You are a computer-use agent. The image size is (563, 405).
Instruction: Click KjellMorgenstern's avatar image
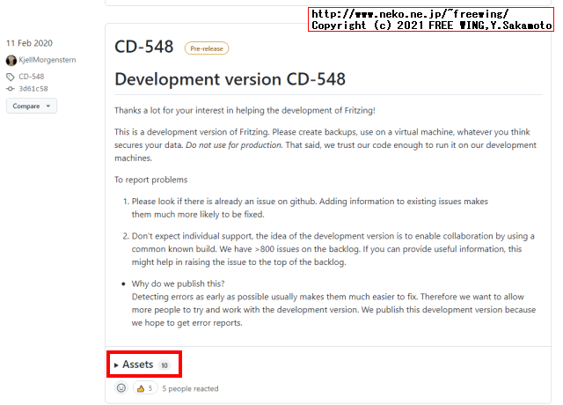[x=11, y=61]
